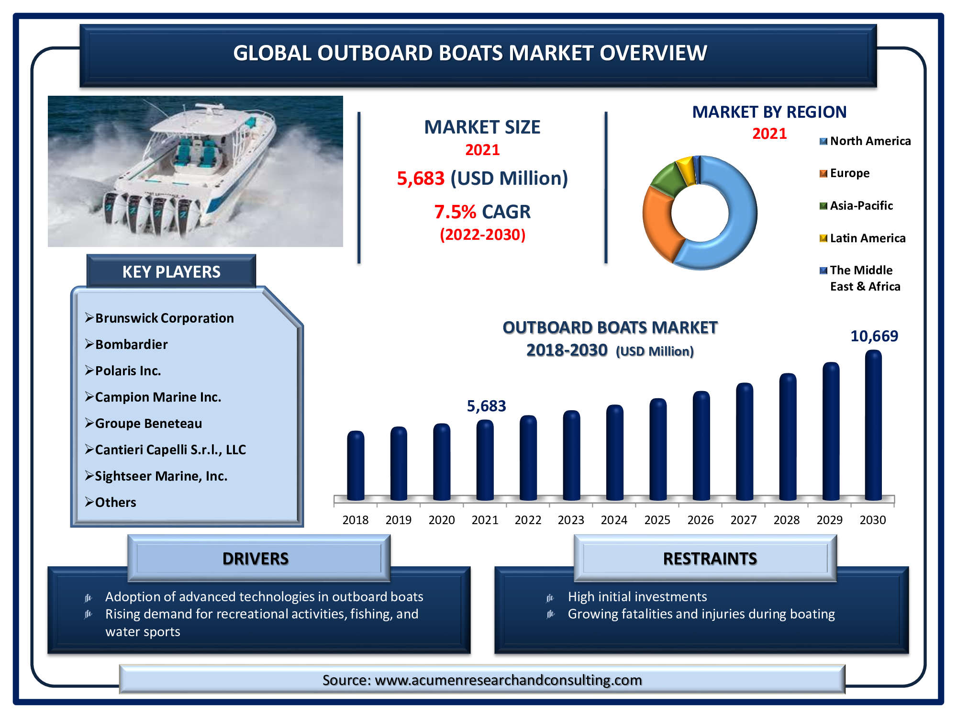Click the Others entry in key players
Screen dimensions: 957x718
116,502
